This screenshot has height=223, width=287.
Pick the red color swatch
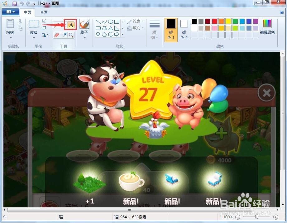tap(214, 21)
